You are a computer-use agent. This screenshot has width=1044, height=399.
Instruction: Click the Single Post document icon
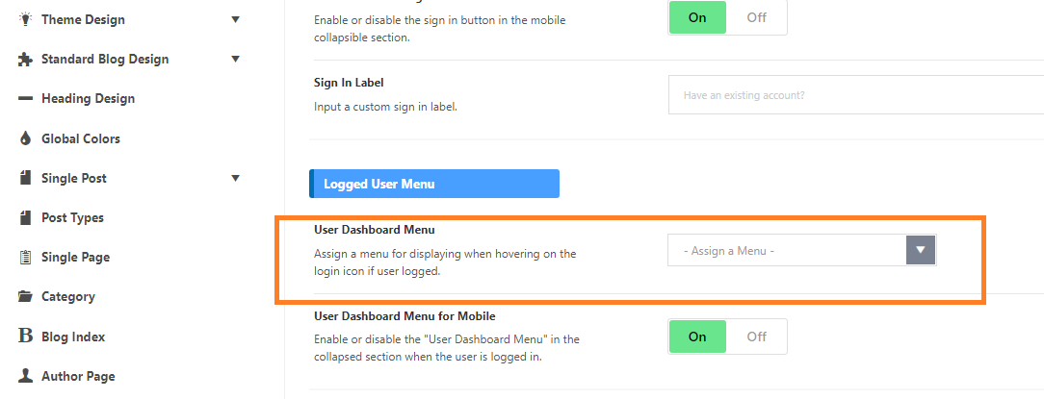25,178
